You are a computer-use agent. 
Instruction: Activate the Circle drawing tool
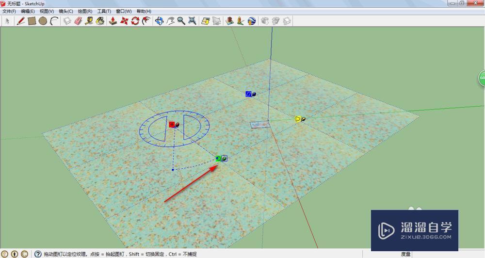click(x=43, y=21)
